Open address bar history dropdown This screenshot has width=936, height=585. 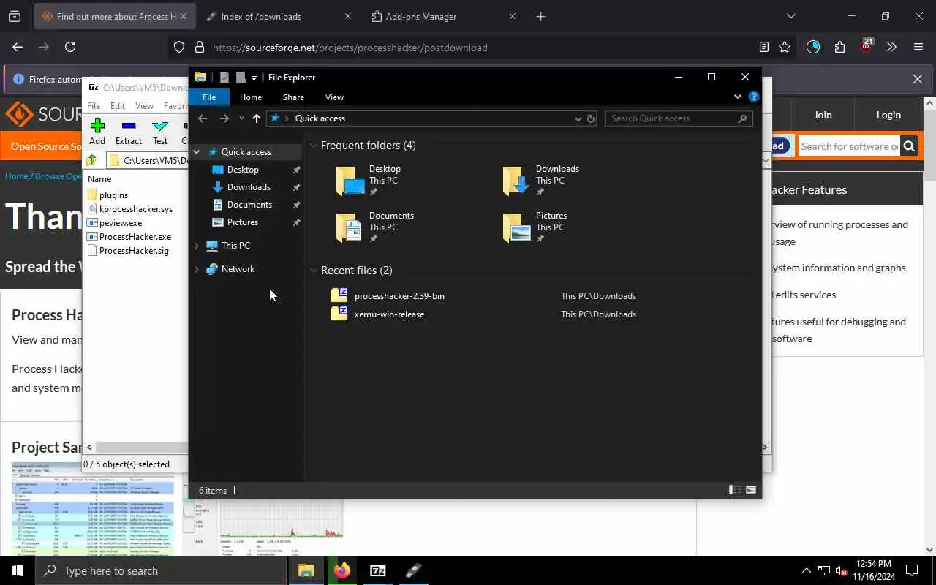578,118
